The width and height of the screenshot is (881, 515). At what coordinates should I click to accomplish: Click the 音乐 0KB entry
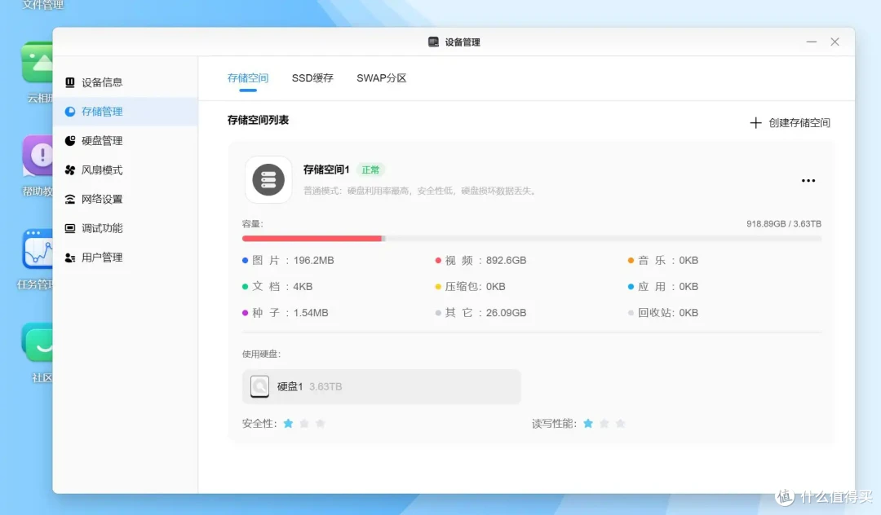click(663, 260)
